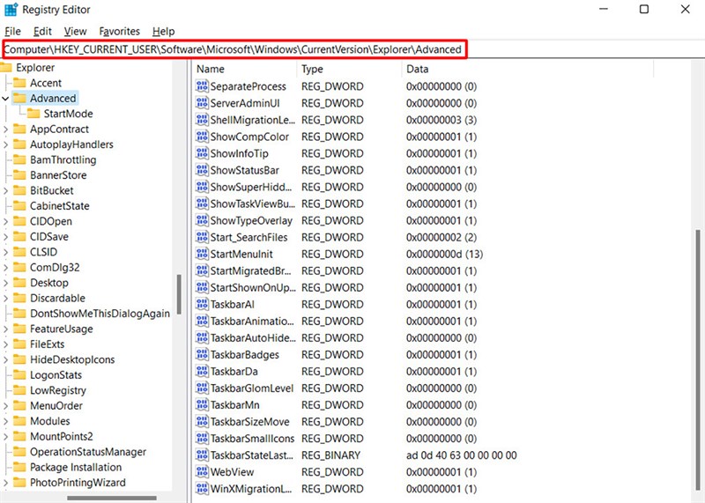Viewport: 705px width, 503px height.
Task: Select the OperationStatusManager key
Action: tap(87, 452)
